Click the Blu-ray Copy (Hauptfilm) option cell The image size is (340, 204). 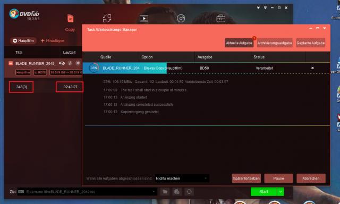click(x=163, y=68)
